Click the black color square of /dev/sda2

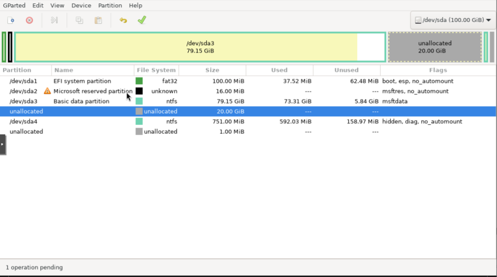[139, 91]
